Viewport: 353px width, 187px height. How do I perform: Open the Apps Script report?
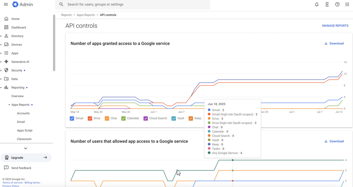coord(25,130)
